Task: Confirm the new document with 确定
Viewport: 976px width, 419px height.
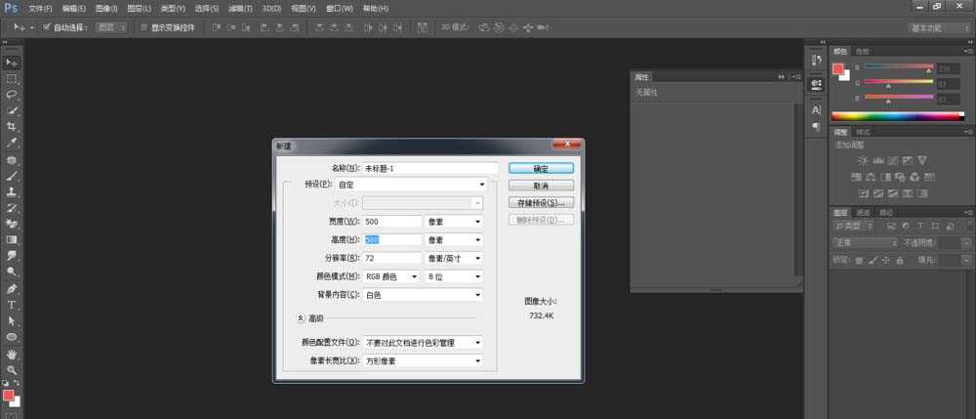Action: click(x=540, y=168)
